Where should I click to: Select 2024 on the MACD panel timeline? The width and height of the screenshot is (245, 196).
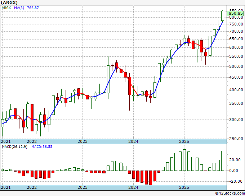[x=133, y=187]
